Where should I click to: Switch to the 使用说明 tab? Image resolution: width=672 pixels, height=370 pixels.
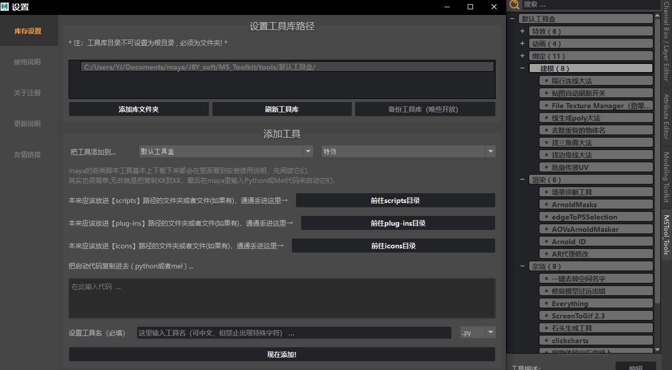pos(27,62)
